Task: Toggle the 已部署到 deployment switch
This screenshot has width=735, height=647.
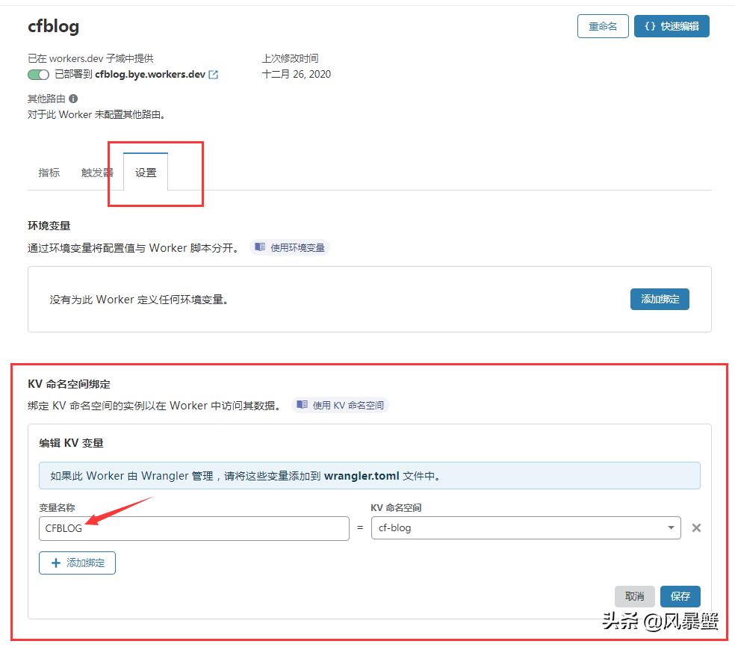Action: [x=37, y=75]
